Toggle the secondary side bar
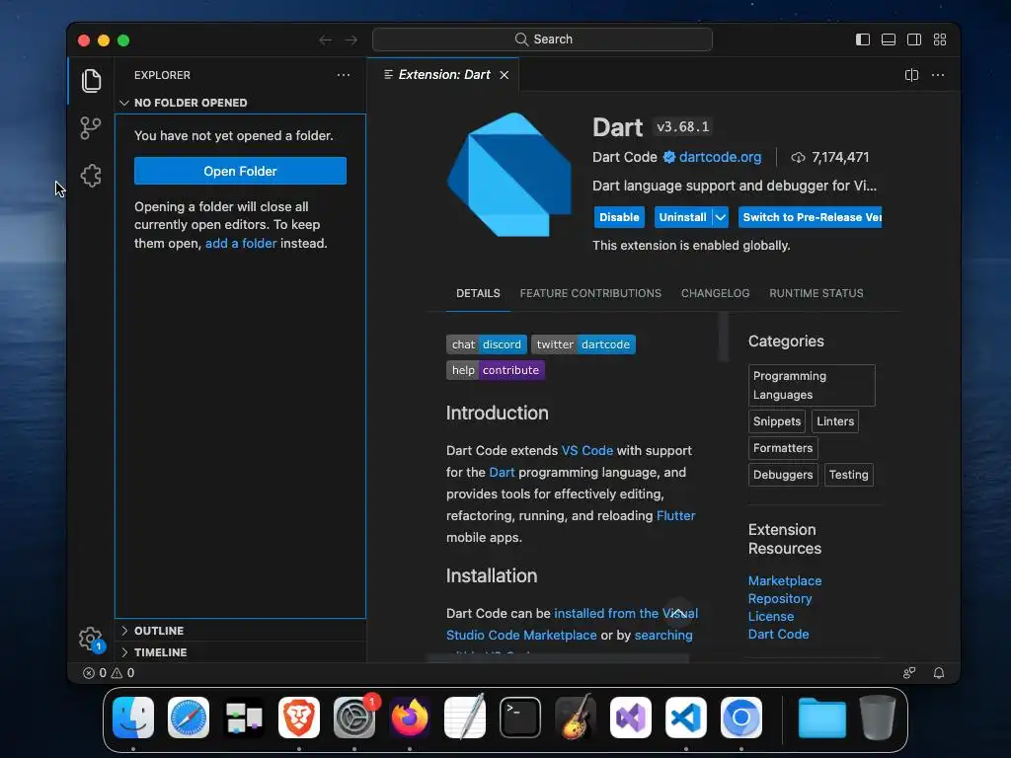The height and width of the screenshot is (758, 1011). coord(914,39)
